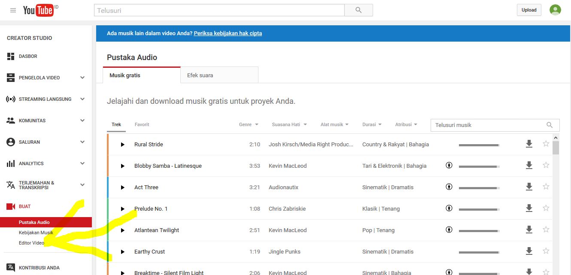Open the Alat musik filter dropdown
Screen dimensions: 571x275
click(x=334, y=124)
